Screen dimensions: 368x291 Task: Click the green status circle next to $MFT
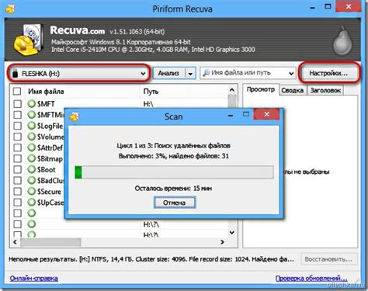pyautogui.click(x=32, y=104)
